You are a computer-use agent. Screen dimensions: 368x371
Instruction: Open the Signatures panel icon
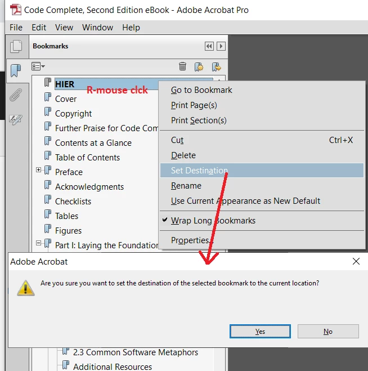pos(16,120)
